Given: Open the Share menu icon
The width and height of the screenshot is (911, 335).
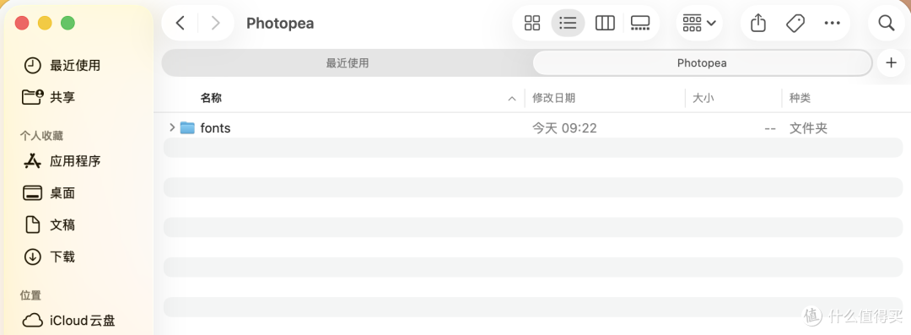Looking at the screenshot, I should [758, 24].
